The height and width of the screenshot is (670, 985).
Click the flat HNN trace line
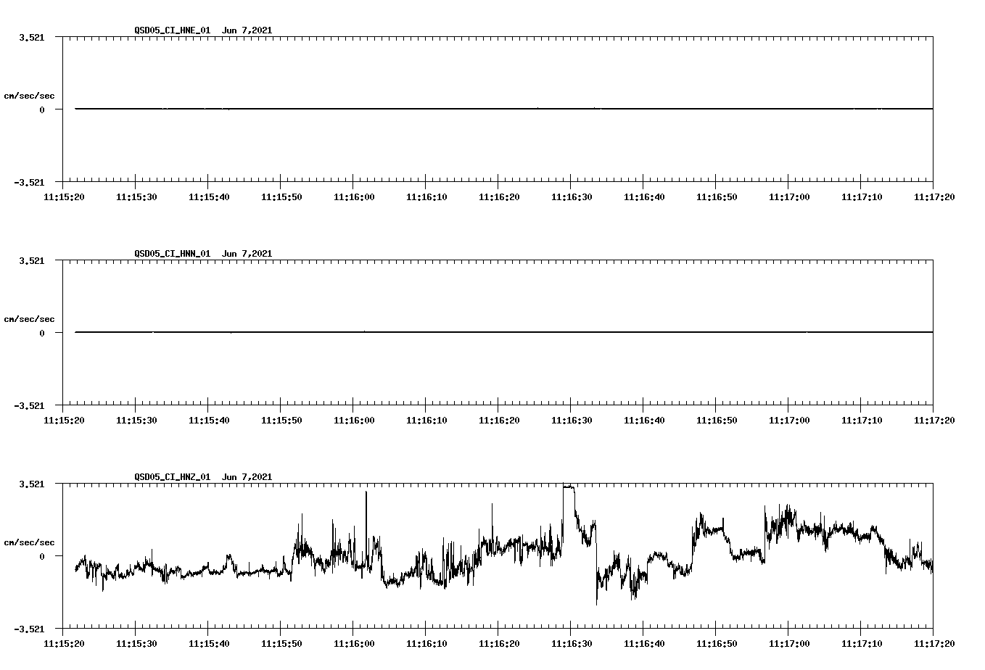[x=504, y=332]
